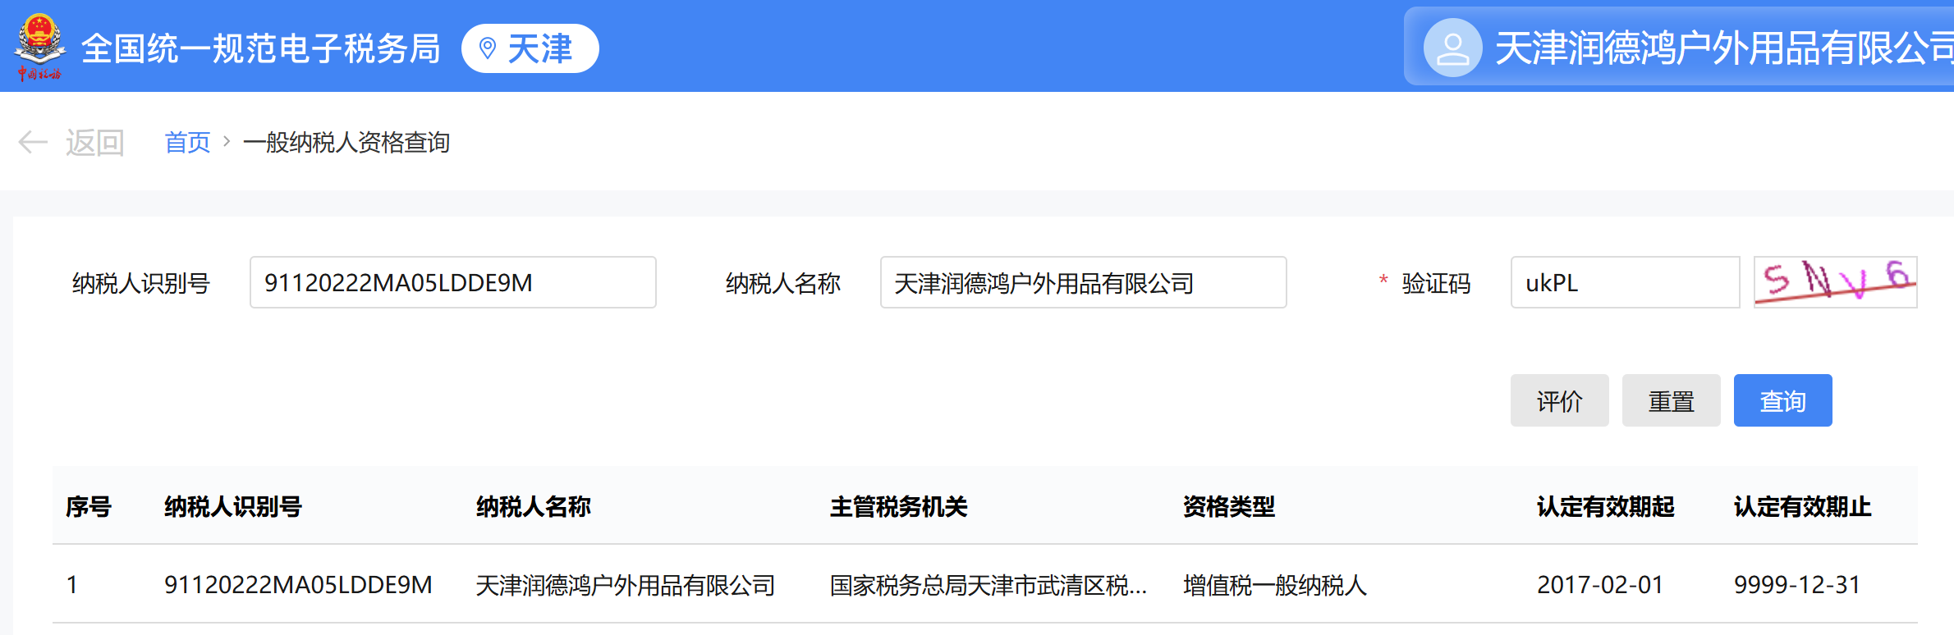The image size is (1954, 635).
Task: Click the 全国统一规范电子税务局 site title
Action: [260, 48]
